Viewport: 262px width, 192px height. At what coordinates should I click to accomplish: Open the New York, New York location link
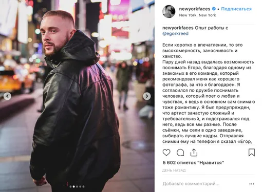coord(197,15)
